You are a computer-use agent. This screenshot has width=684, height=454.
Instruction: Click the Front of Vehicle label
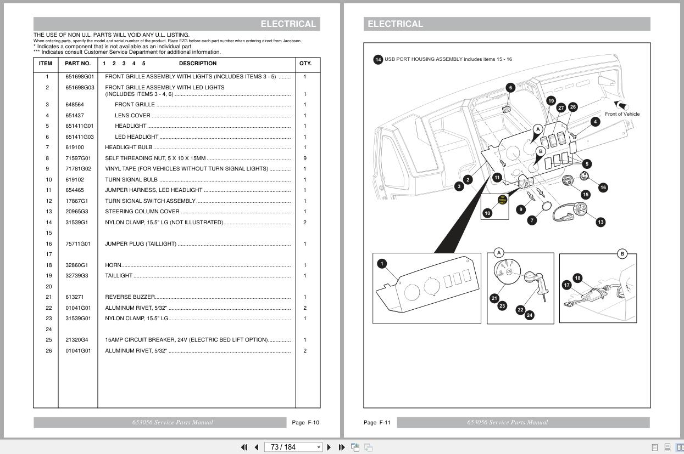(622, 114)
